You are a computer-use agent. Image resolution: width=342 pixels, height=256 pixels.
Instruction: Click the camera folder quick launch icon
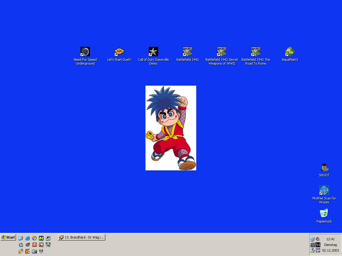pos(34,251)
